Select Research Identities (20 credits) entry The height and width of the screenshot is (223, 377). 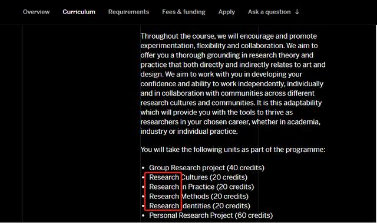200,206
